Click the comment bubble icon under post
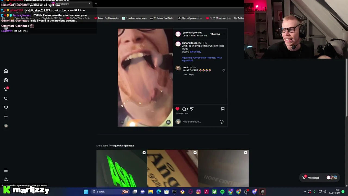 184,109
